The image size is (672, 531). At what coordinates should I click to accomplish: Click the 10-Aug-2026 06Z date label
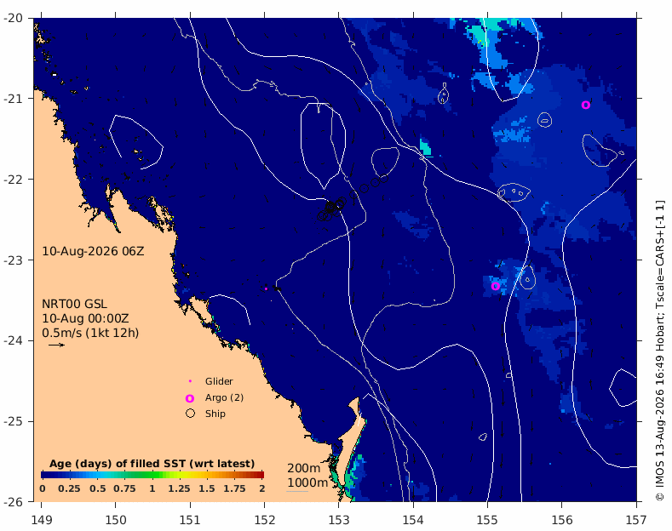click(93, 251)
